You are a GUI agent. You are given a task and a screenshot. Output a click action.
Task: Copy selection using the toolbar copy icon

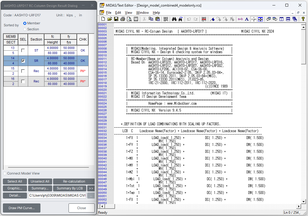pos(151,19)
